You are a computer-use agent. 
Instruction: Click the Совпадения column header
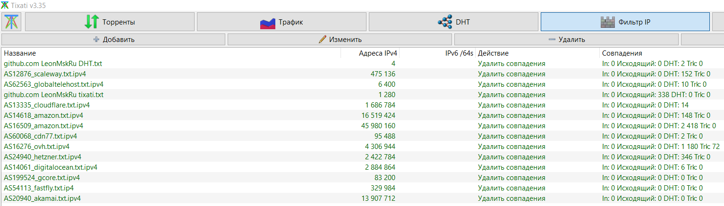coord(661,53)
